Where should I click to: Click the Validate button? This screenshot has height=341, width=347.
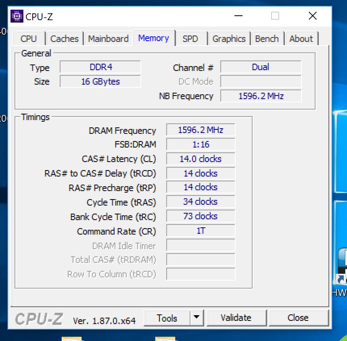pyautogui.click(x=237, y=318)
